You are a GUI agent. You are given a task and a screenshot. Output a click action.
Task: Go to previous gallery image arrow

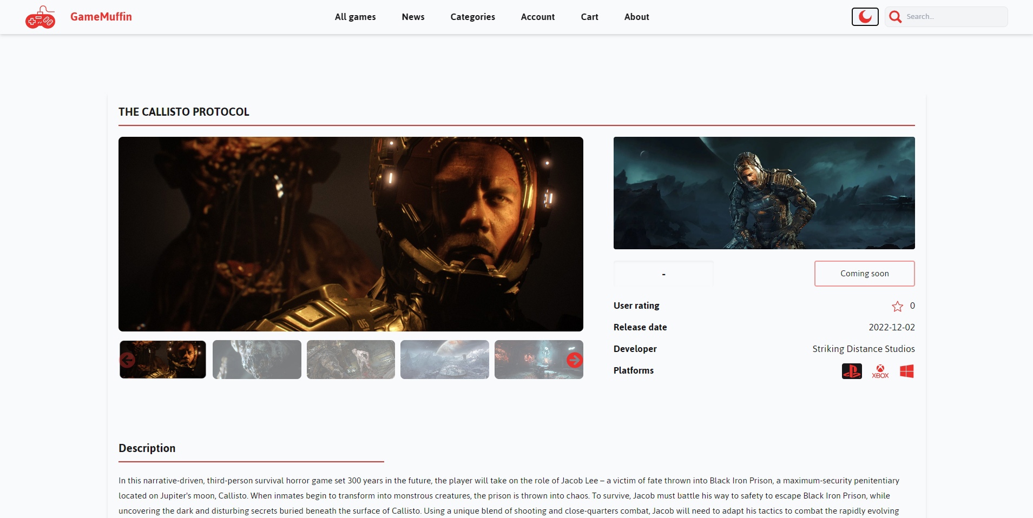[127, 360]
